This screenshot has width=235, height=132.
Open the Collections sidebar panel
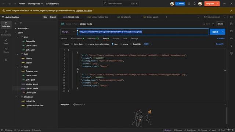click(6, 25)
